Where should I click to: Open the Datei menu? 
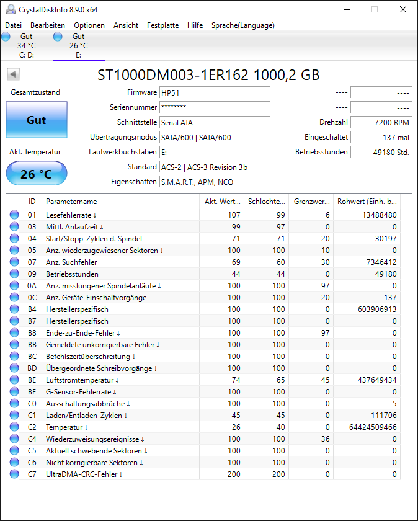pos(13,25)
